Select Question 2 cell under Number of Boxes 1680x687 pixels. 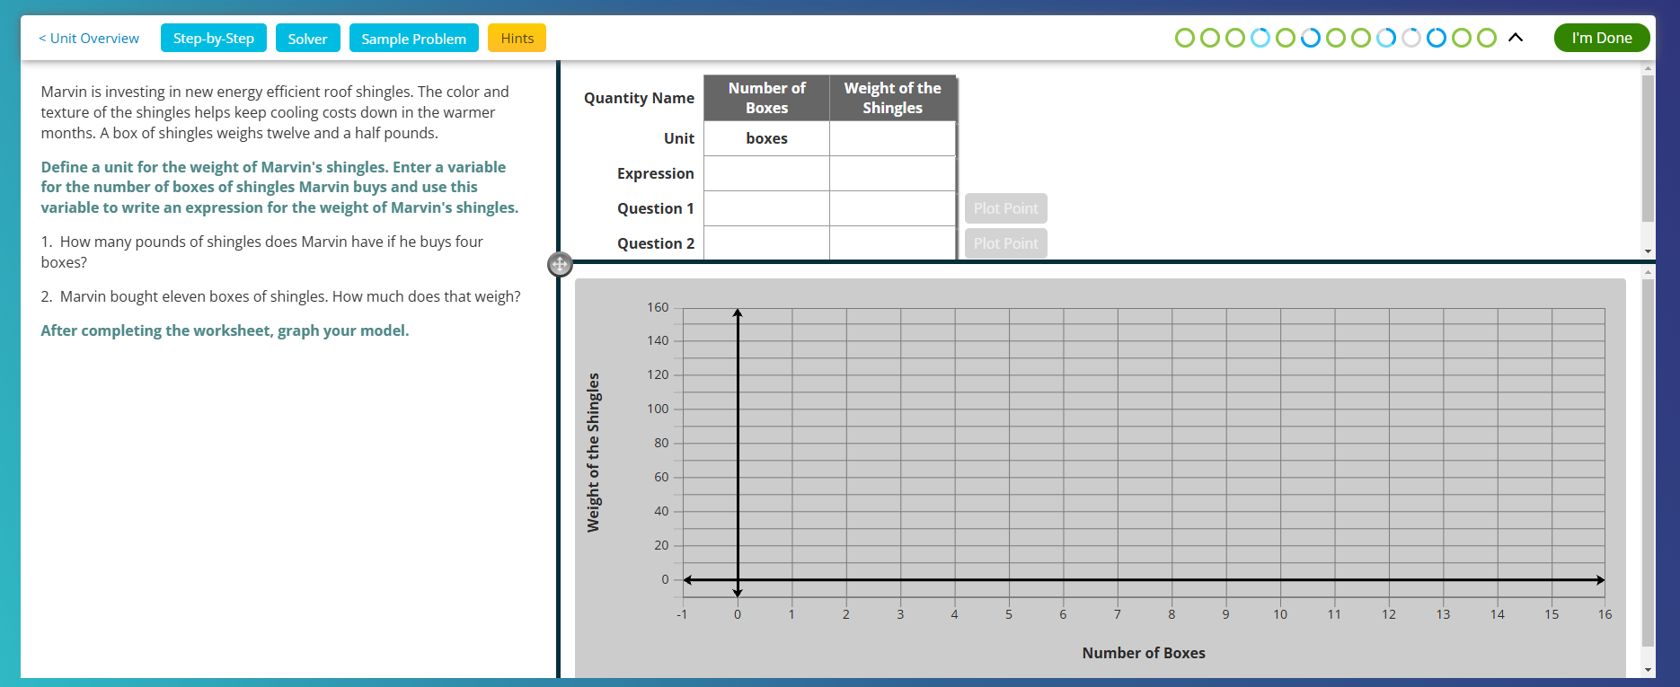(x=766, y=243)
